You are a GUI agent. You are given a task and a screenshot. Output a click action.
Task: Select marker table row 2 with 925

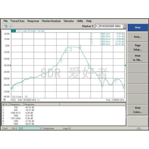click(63, 110)
